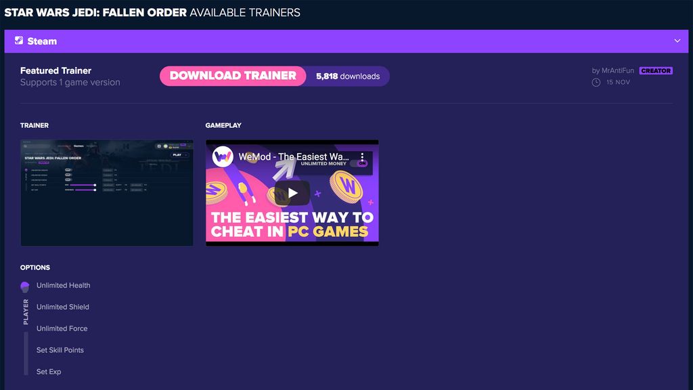Click the CREATOR badge
This screenshot has height=390, width=693.
(x=655, y=70)
